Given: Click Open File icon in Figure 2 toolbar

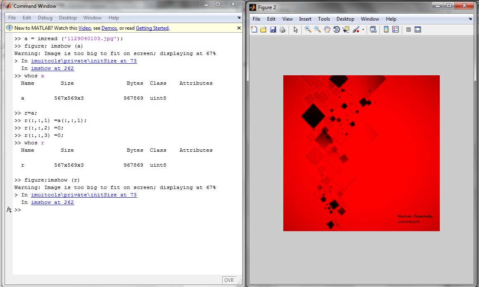Looking at the screenshot, I should (263, 29).
